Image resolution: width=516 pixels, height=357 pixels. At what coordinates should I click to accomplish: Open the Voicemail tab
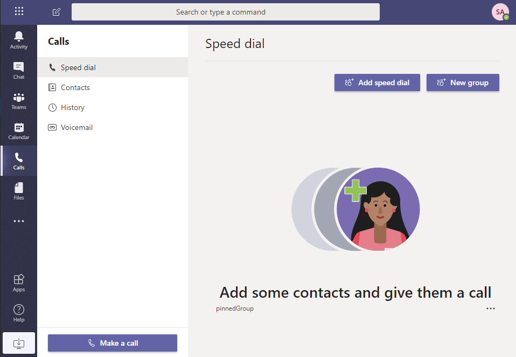76,127
